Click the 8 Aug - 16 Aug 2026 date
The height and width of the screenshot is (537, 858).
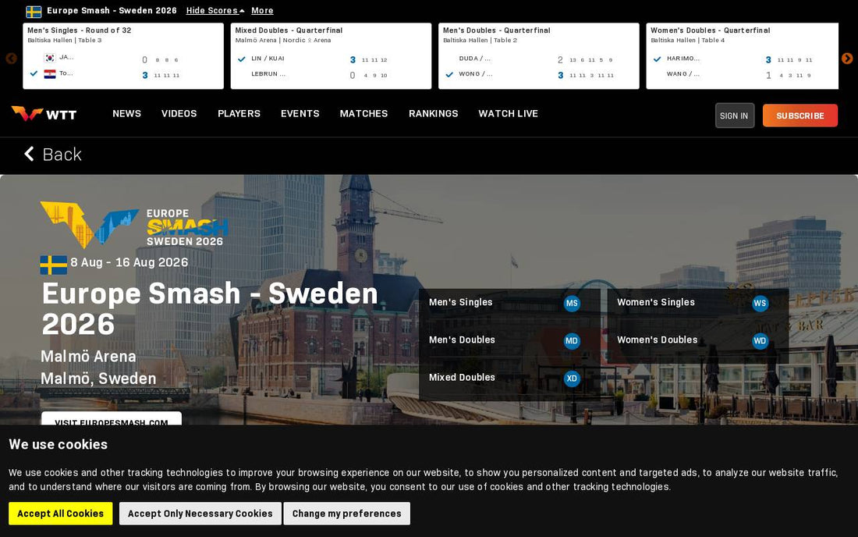click(129, 262)
